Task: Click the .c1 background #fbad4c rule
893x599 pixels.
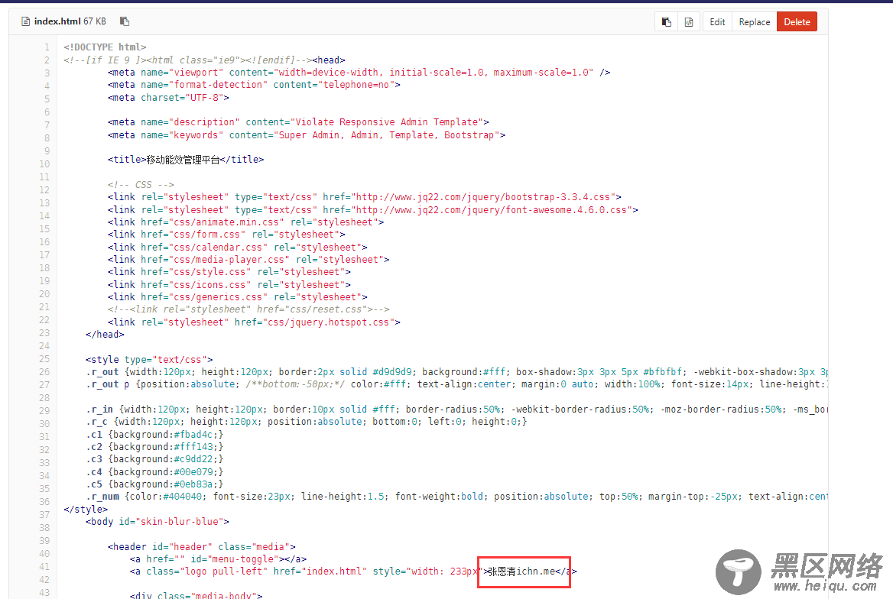Action: [x=154, y=435]
